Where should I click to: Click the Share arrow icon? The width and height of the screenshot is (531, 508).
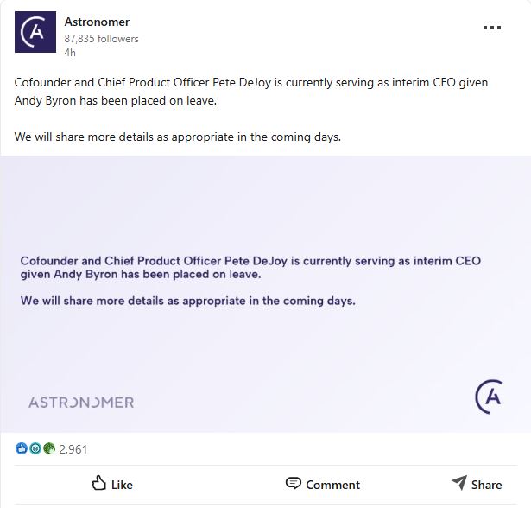point(458,483)
